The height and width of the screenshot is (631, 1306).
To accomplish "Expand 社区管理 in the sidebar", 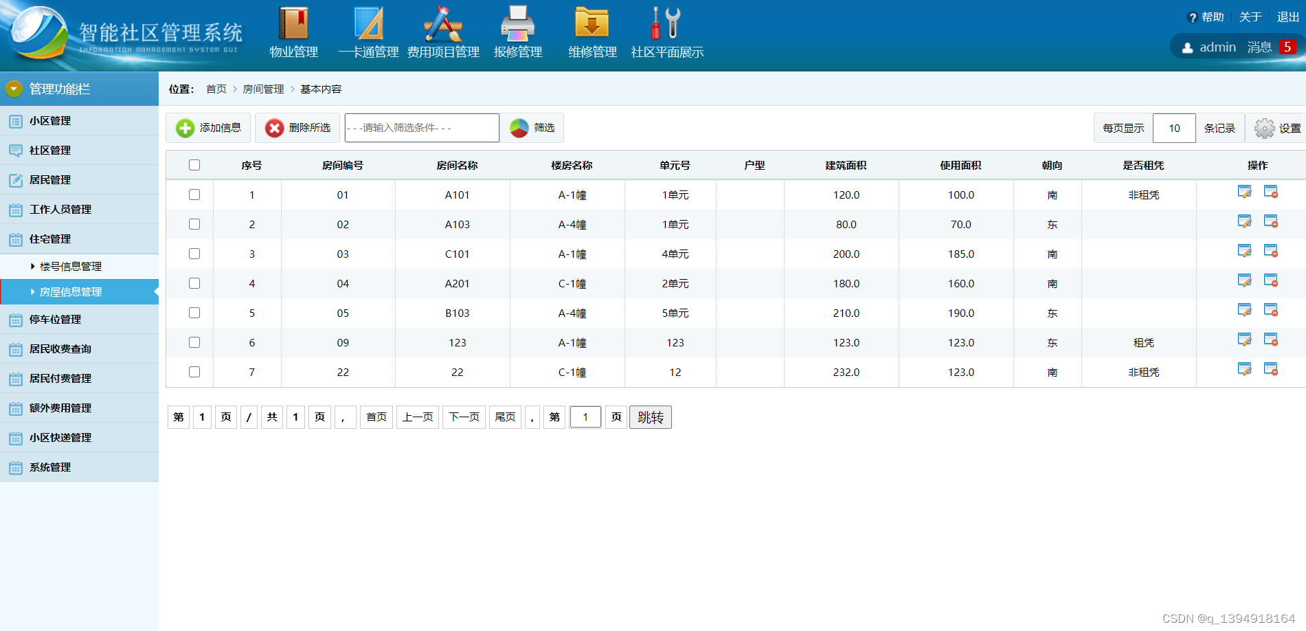I will [79, 151].
